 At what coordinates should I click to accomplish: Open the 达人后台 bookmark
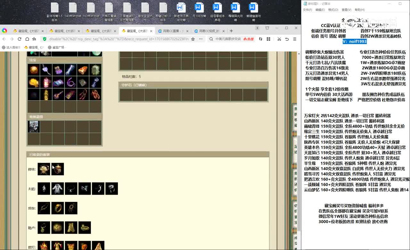click(x=12, y=47)
